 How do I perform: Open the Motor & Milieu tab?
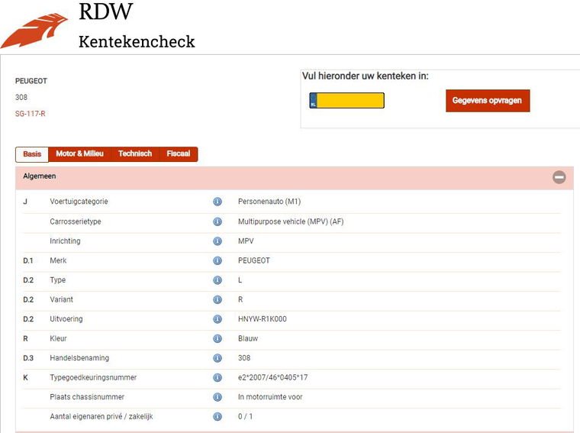(79, 154)
